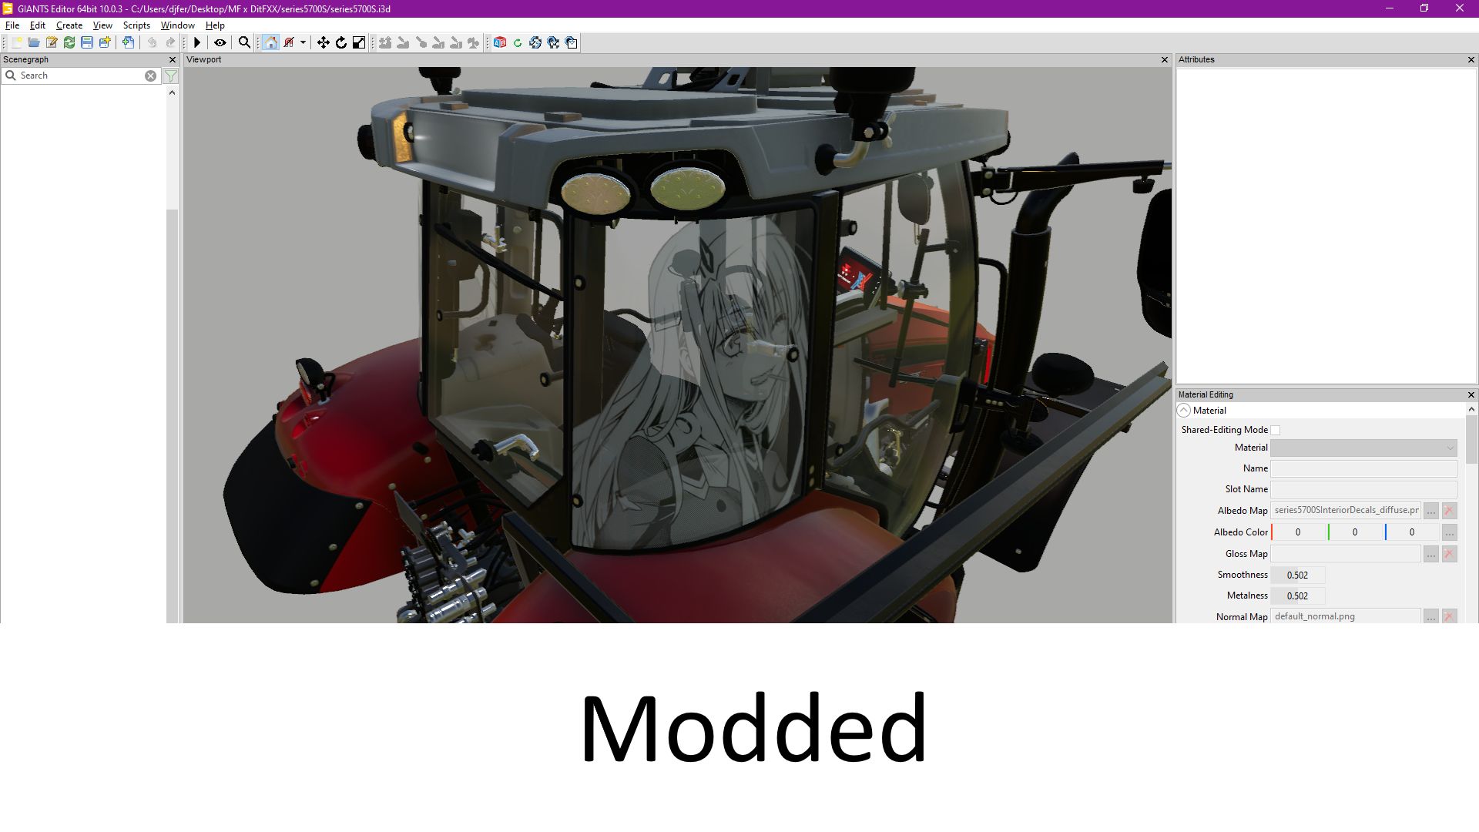
Task: Click the Scenograph search input field
Action: 81,75
